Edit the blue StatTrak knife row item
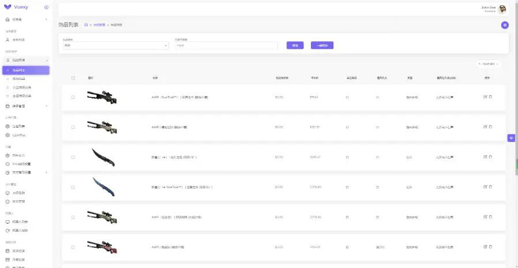 pos(485,187)
